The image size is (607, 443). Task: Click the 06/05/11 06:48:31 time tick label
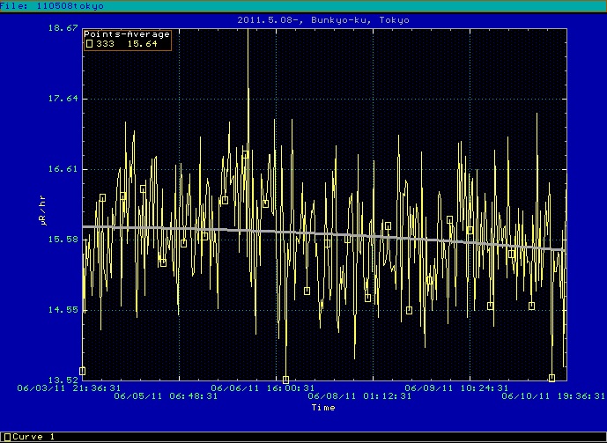coord(166,396)
